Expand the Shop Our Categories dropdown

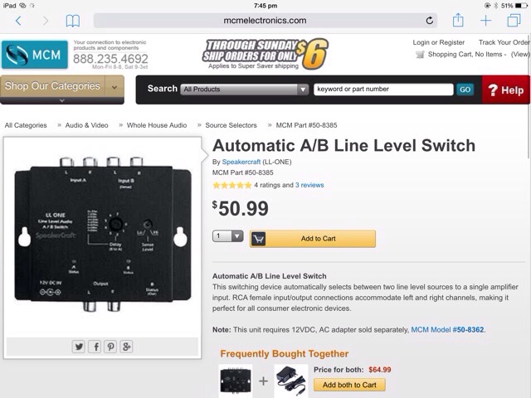click(62, 90)
